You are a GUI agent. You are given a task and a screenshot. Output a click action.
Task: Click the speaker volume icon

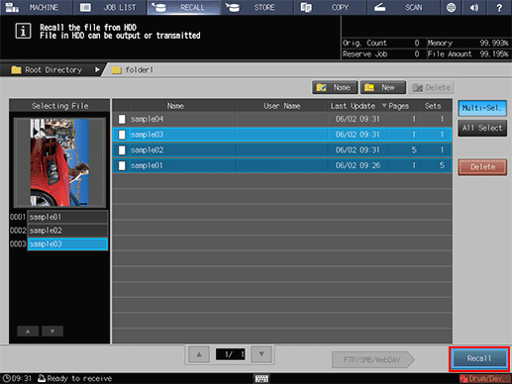(474, 7)
